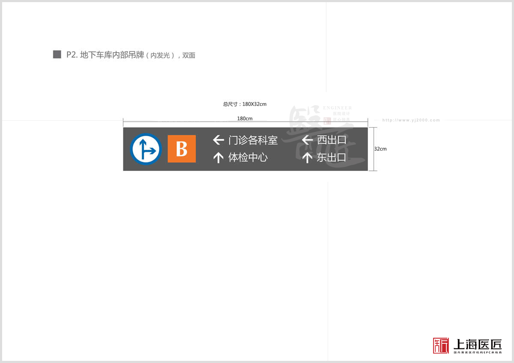Click the red seal logo beside 上海医匠
This screenshot has height=363, width=514.
click(441, 345)
